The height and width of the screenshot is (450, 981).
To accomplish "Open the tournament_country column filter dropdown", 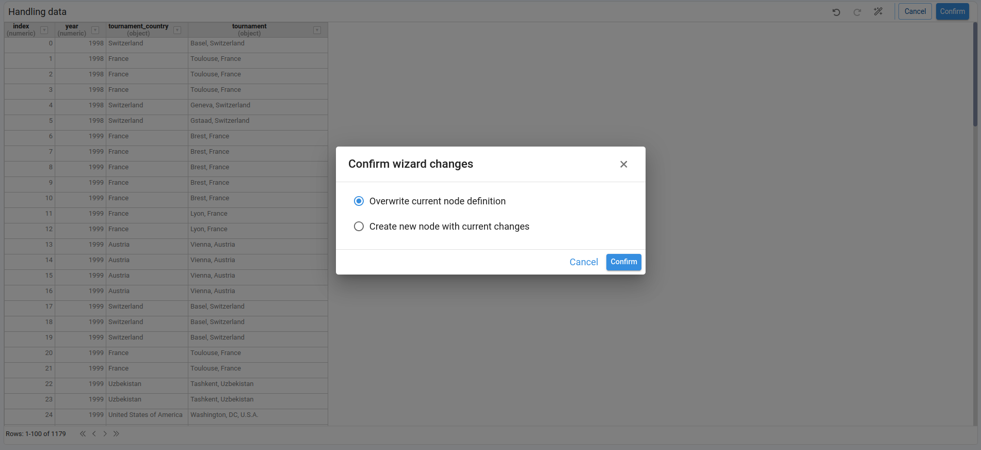I will tap(177, 30).
